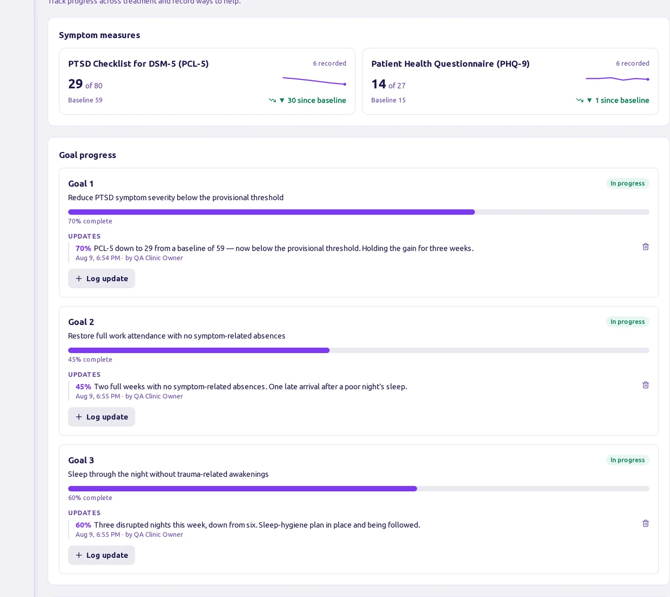Click the PCL-5 sparkline chart
This screenshot has height=597, width=670.
coord(314,81)
